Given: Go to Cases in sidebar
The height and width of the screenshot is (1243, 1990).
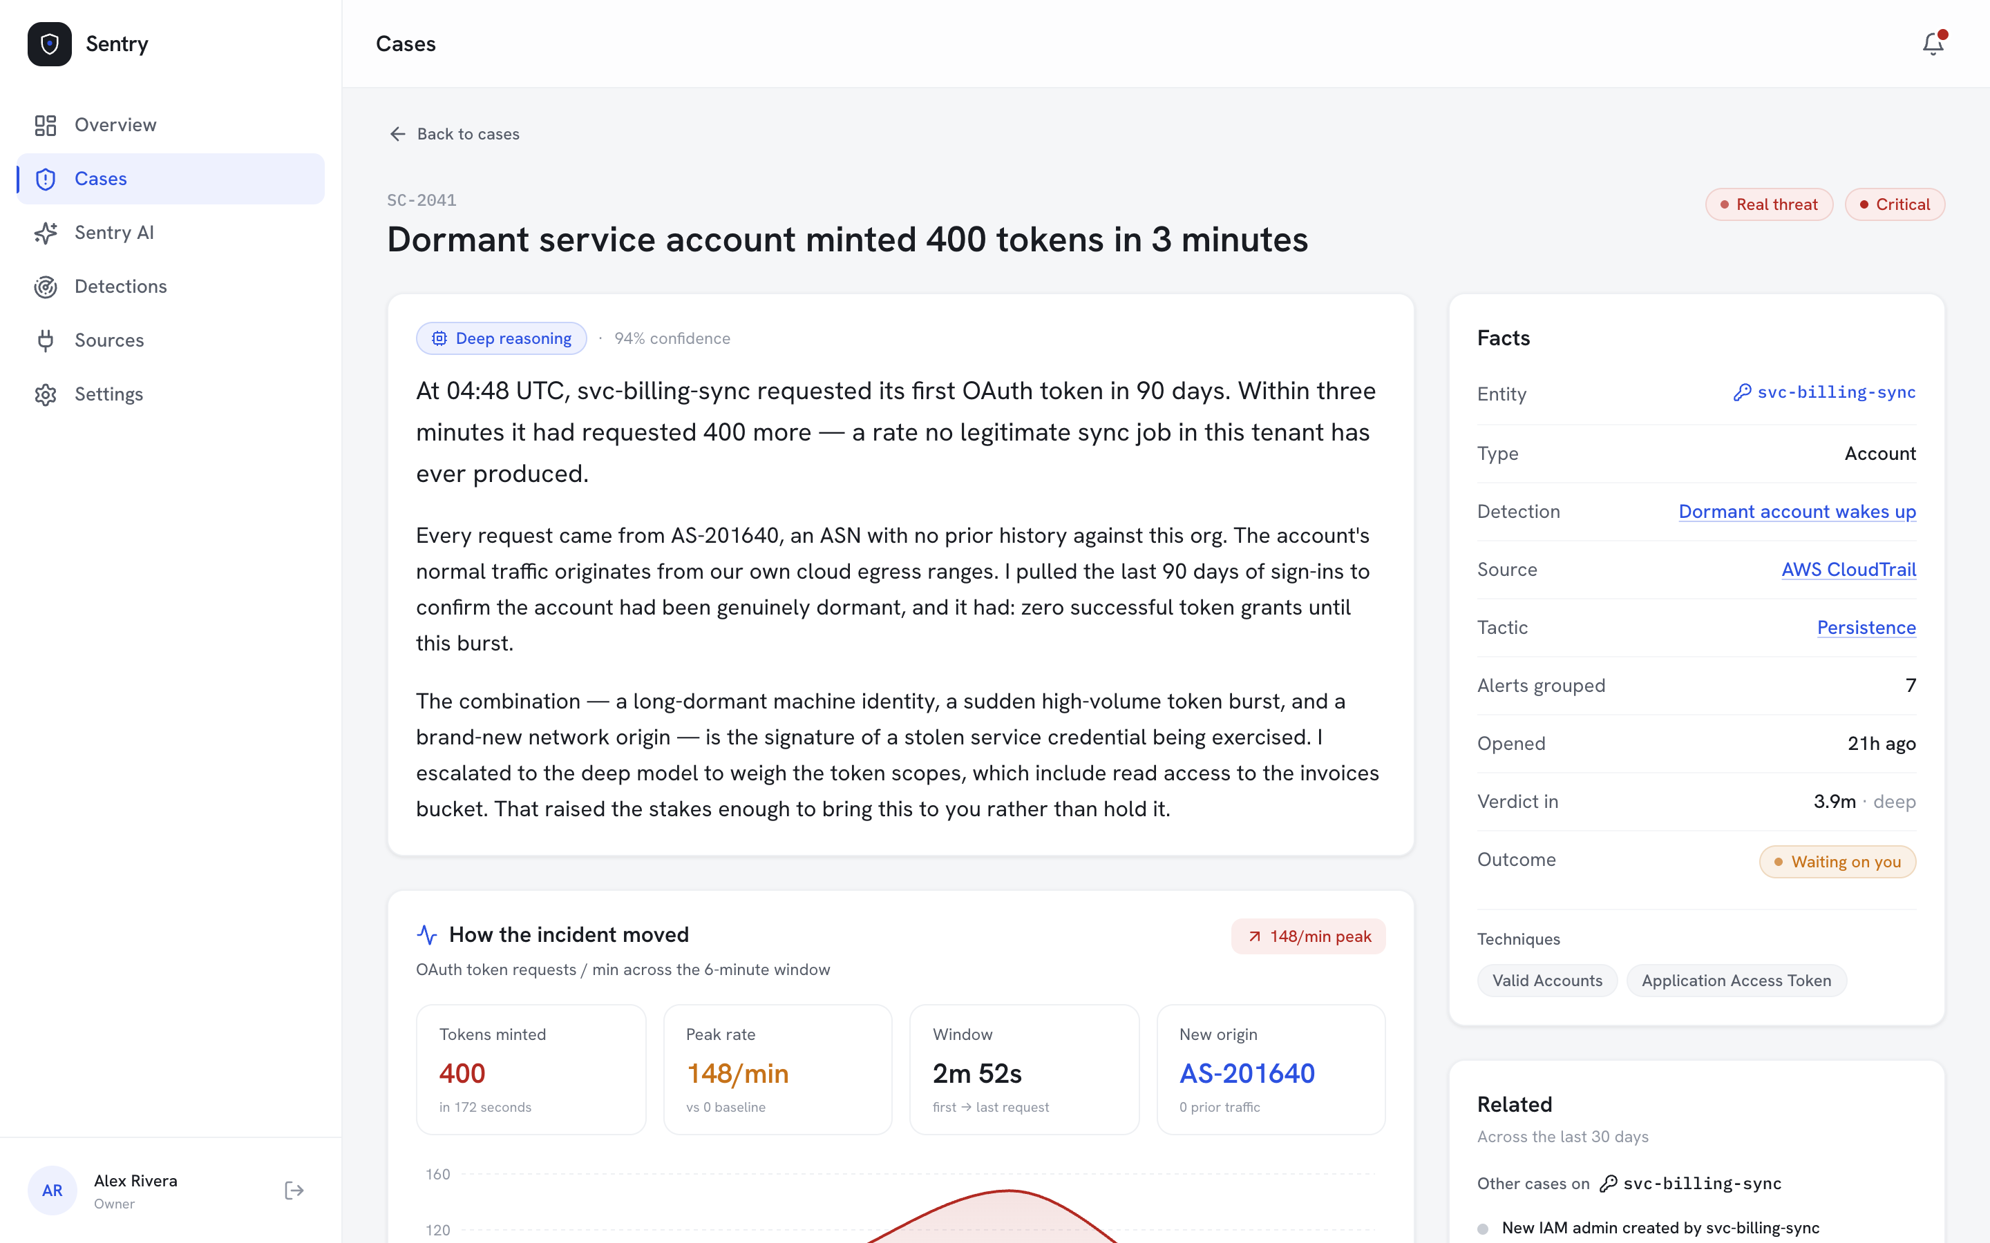Looking at the screenshot, I should pos(170,178).
